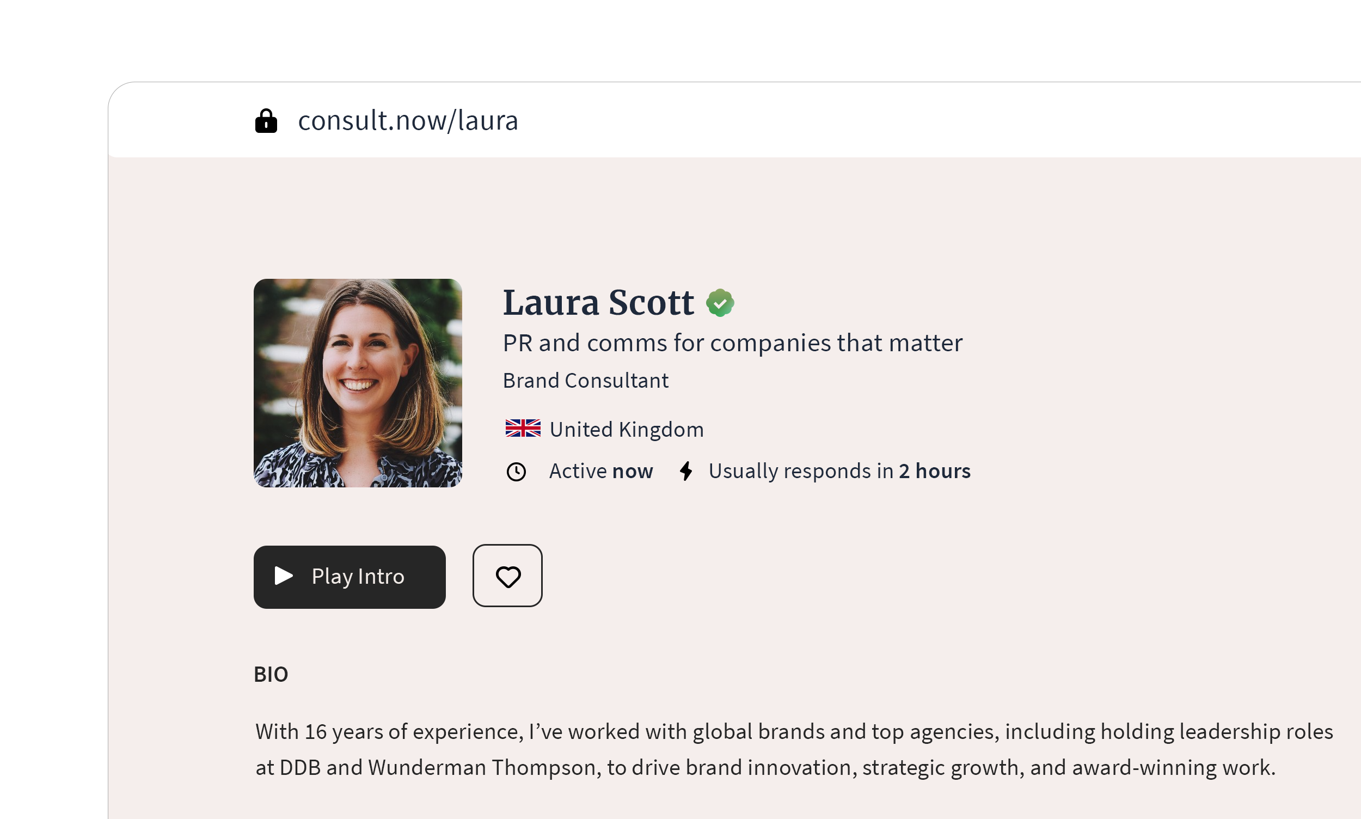Click the consult.now/laura URL text
Screen dimensions: 1361x819
pos(408,121)
